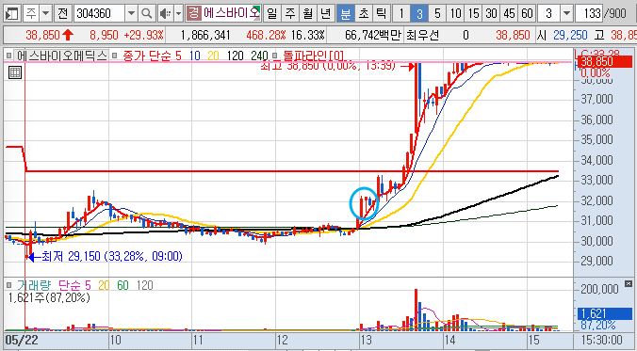Choose the 30-minute interval button
This screenshot has width=637, height=351.
click(x=491, y=14)
